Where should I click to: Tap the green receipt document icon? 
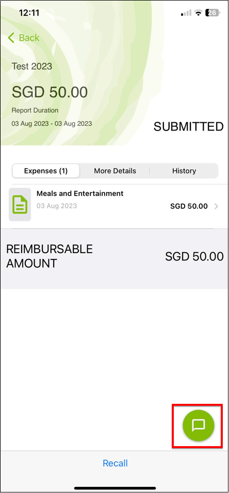coord(20,204)
